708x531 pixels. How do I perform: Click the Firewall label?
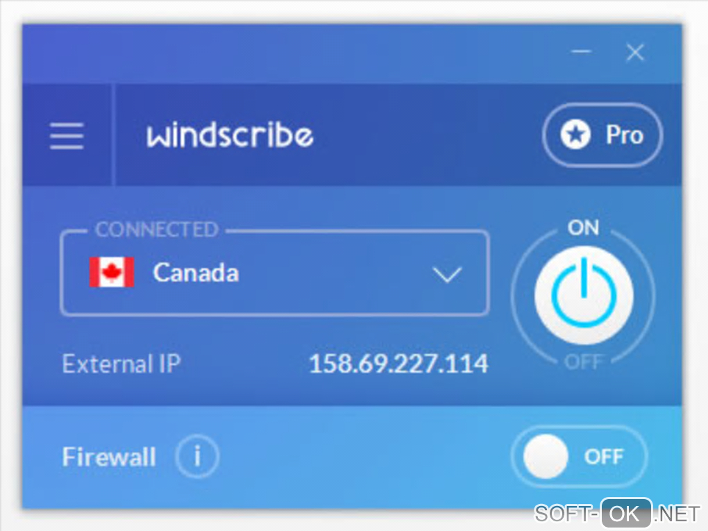(109, 457)
